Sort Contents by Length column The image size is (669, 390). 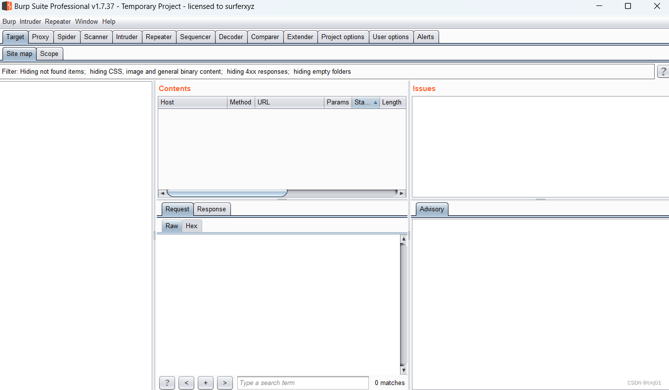393,102
